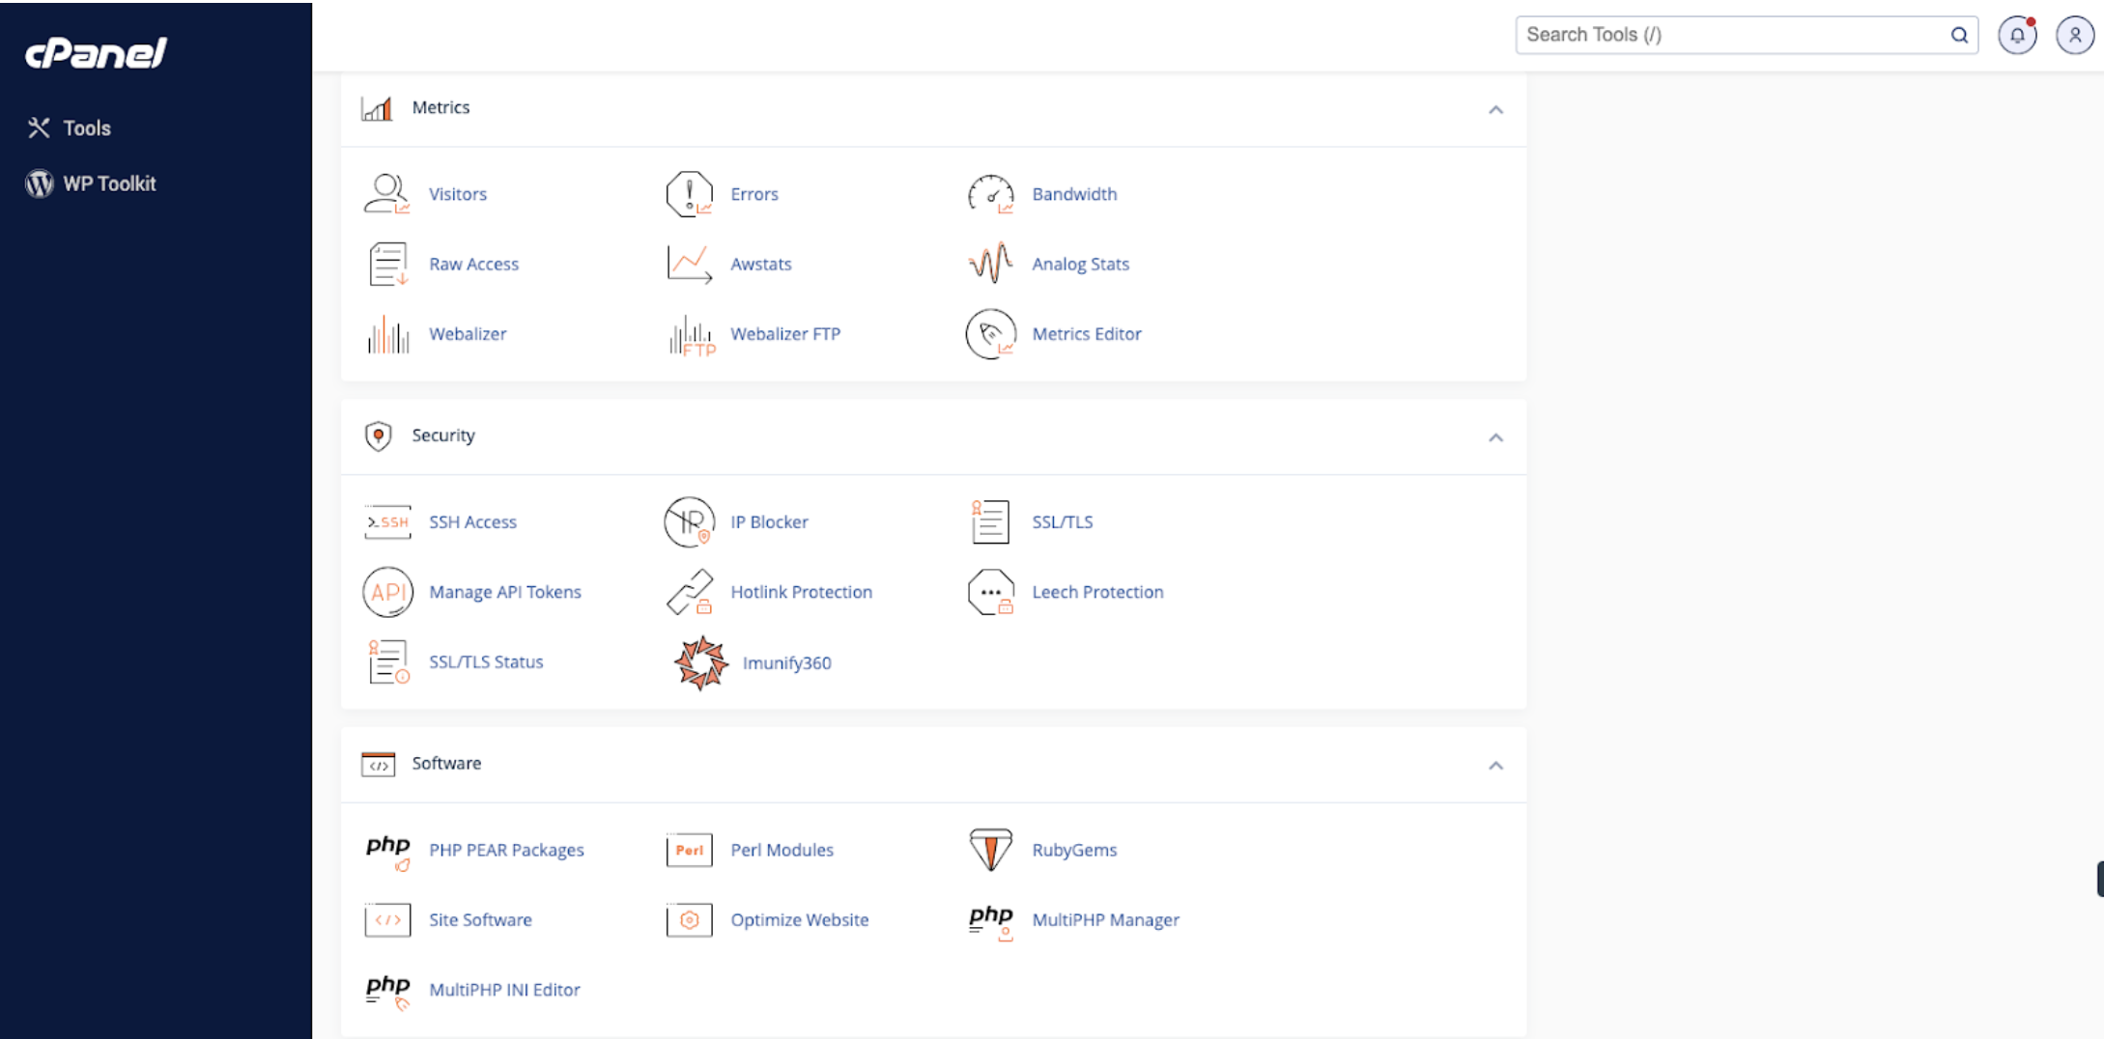
Task: Open the Errors link
Action: click(754, 194)
